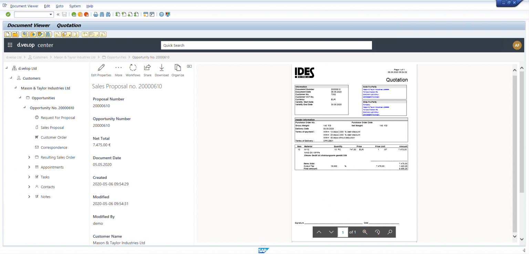The width and height of the screenshot is (529, 254).
Task: Click the PDF page number field
Action: [x=343, y=232]
